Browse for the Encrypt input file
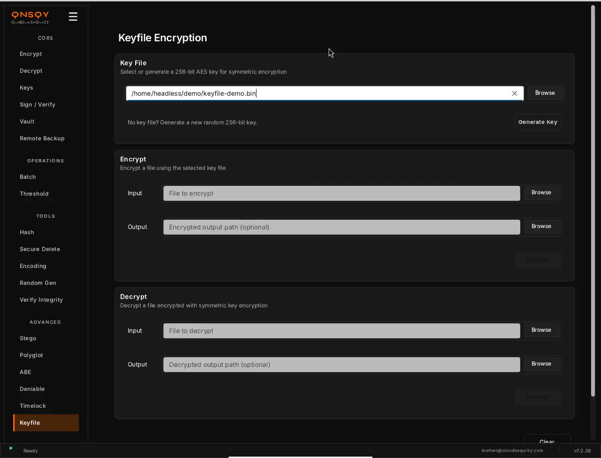Screen dimensions: 601x458 541,192
